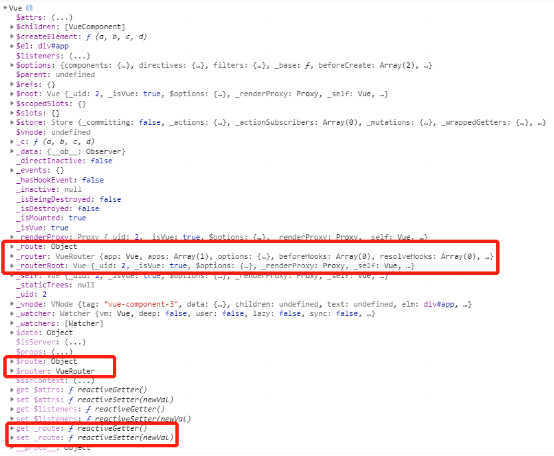The height and width of the screenshot is (456, 554).
Task: Expand the $root Vue instance
Action: pos(11,94)
